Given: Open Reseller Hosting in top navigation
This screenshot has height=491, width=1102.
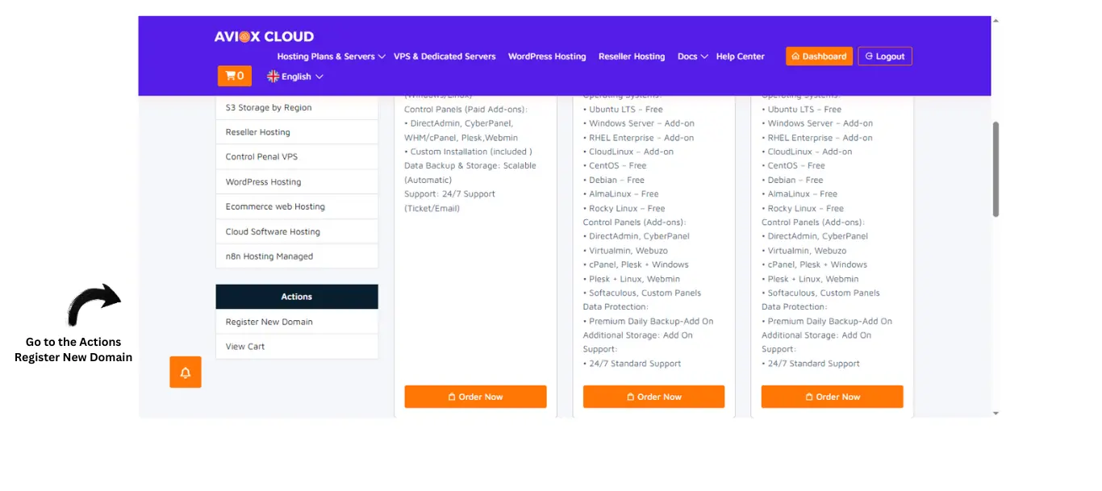Looking at the screenshot, I should coord(632,56).
